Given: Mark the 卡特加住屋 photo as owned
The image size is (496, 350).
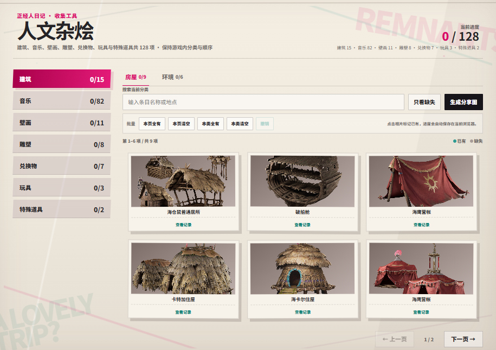Looking at the screenshot, I should pos(183,269).
